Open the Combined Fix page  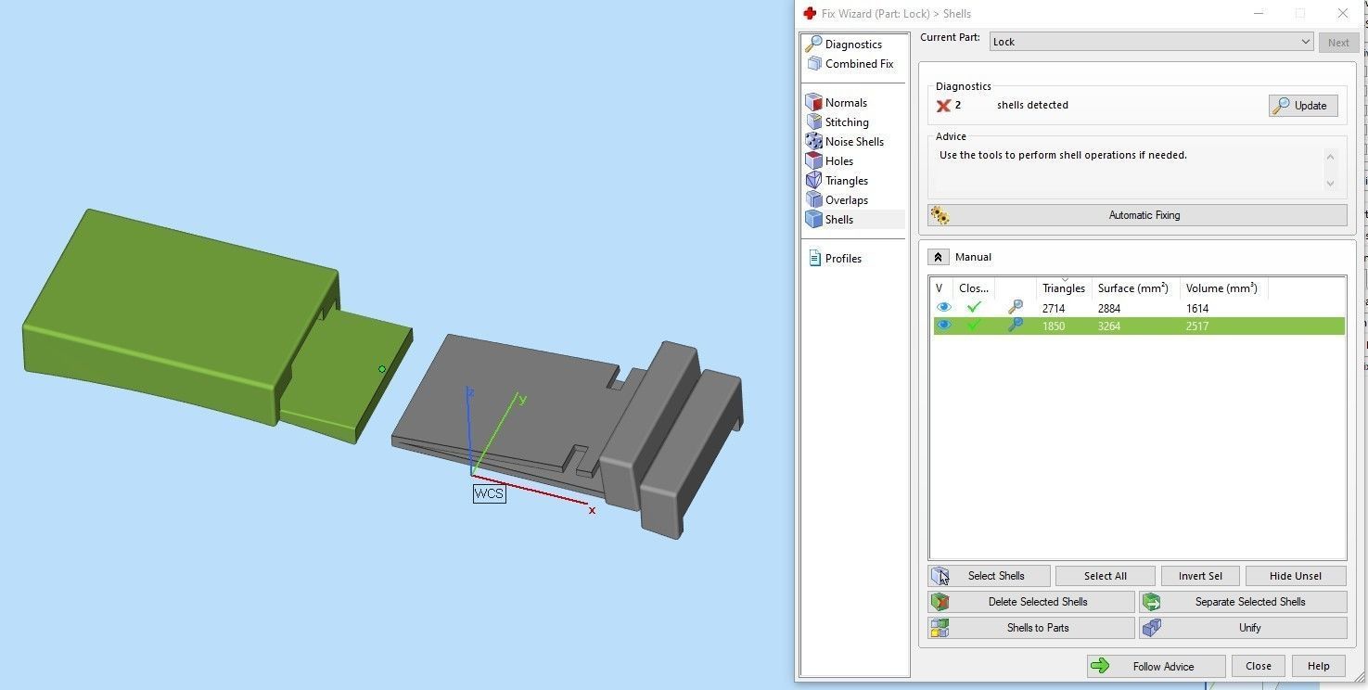tap(852, 63)
